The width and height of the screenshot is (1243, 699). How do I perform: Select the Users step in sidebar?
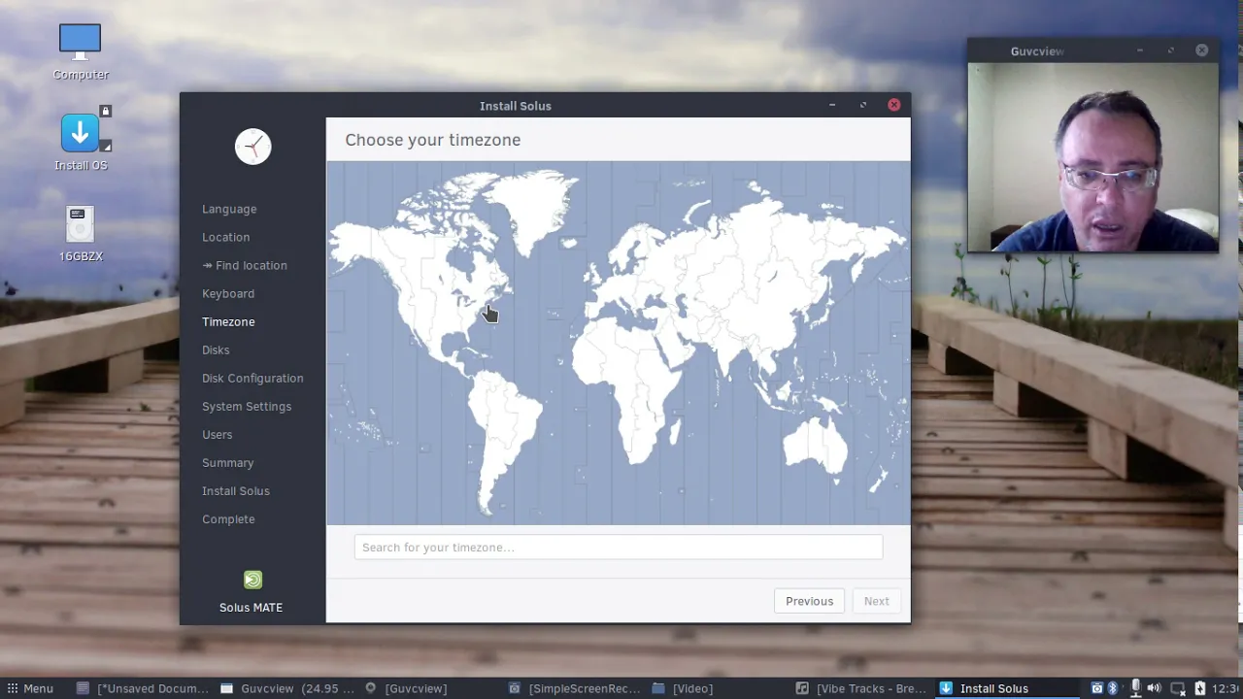tap(217, 434)
